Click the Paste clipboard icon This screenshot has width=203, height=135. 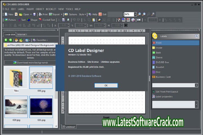coord(94,20)
